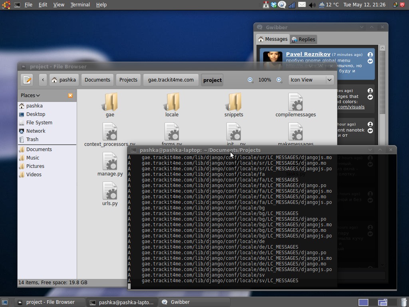Zoom in using the magnifier plus icon
Image resolution: width=409 pixels, height=307 pixels.
point(279,80)
